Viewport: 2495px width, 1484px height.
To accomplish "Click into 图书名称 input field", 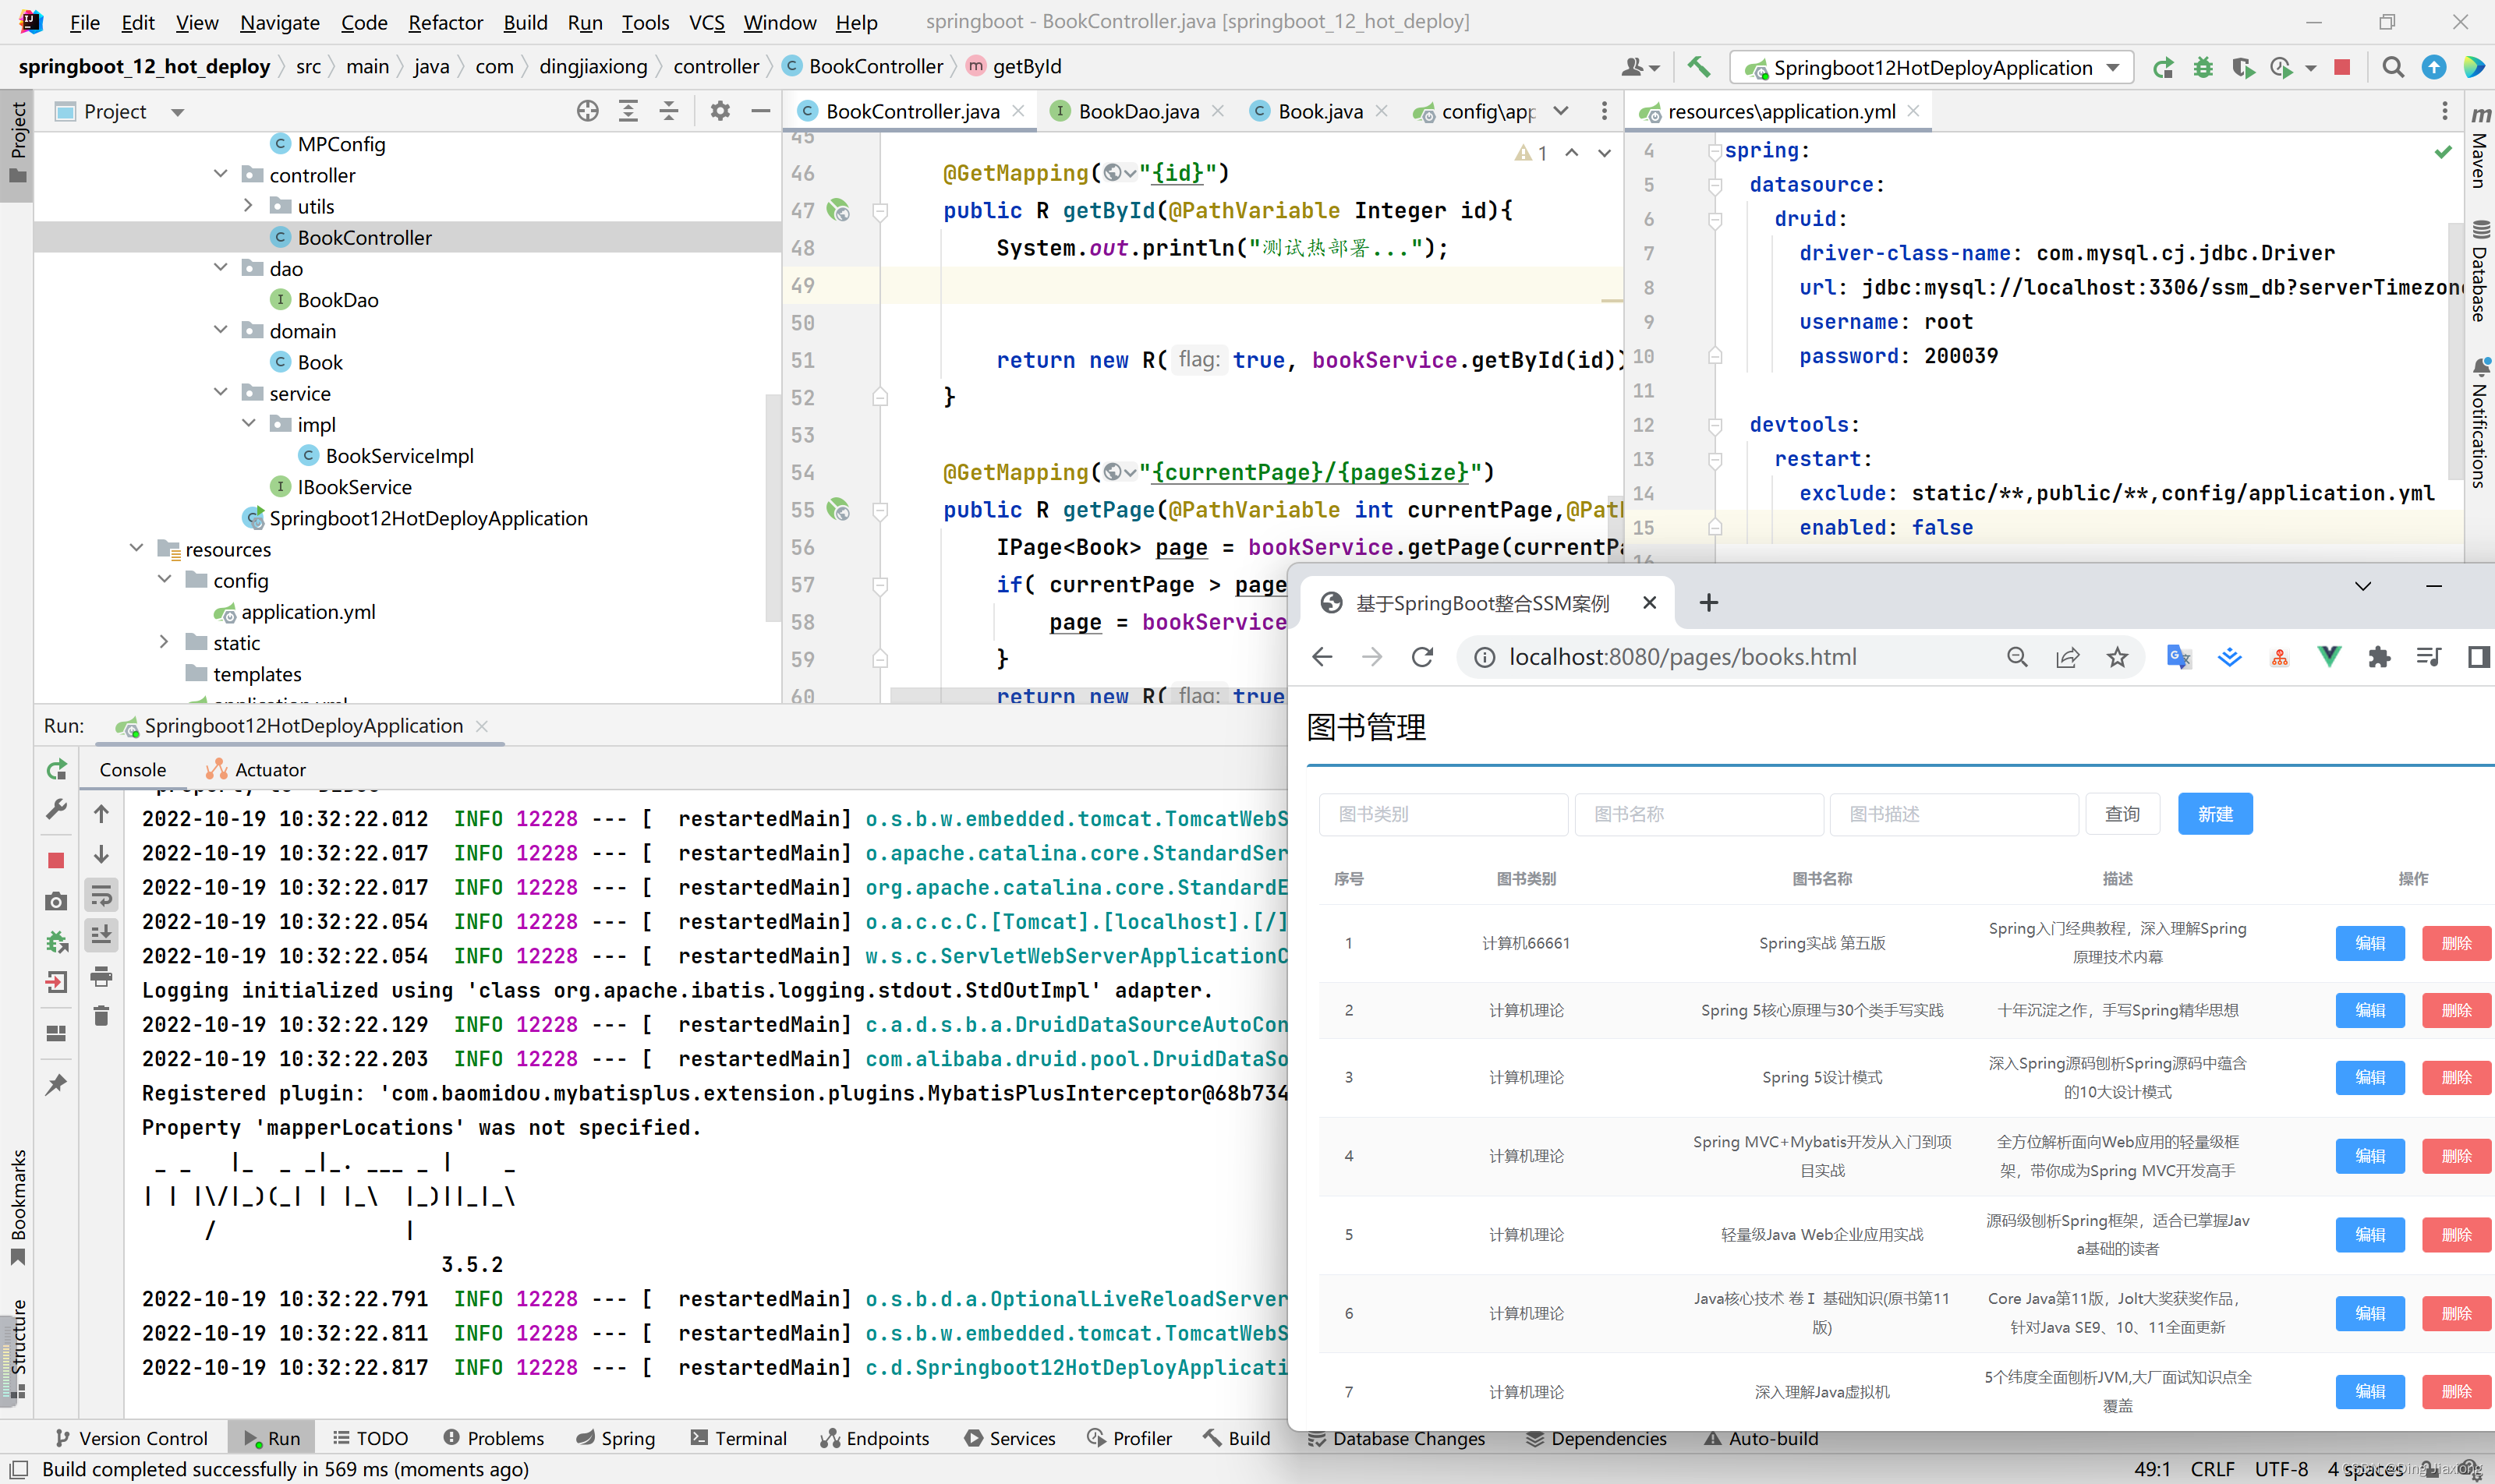I will pyautogui.click(x=1699, y=814).
